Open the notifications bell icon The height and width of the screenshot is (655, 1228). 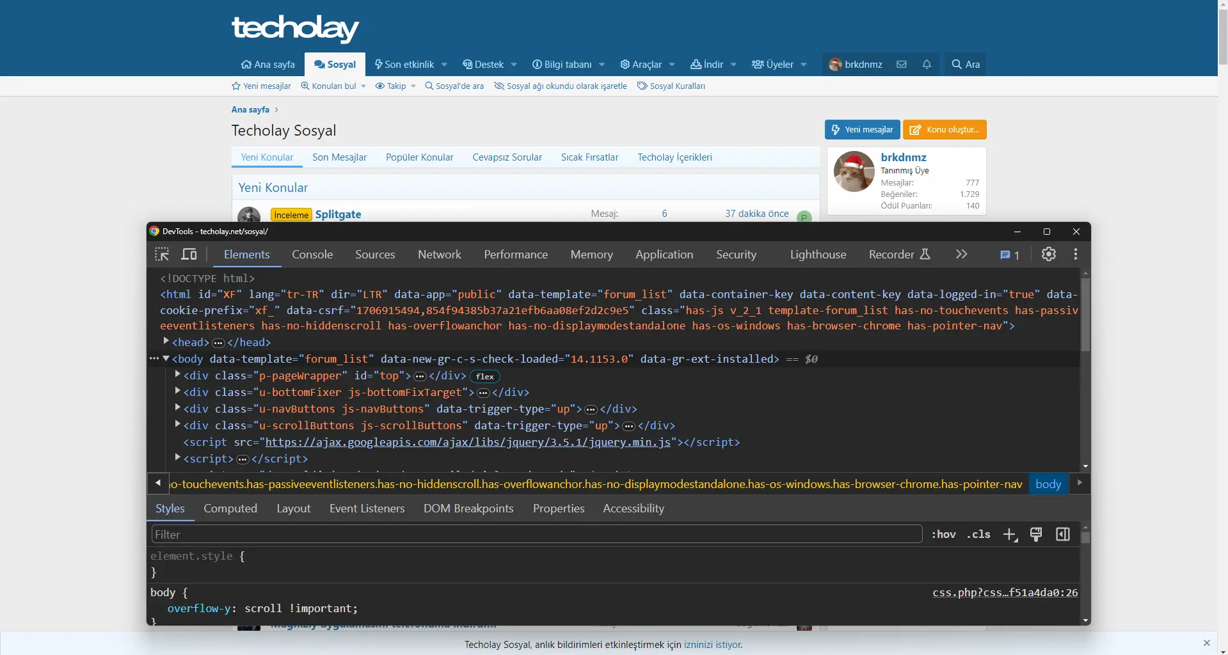tap(927, 64)
